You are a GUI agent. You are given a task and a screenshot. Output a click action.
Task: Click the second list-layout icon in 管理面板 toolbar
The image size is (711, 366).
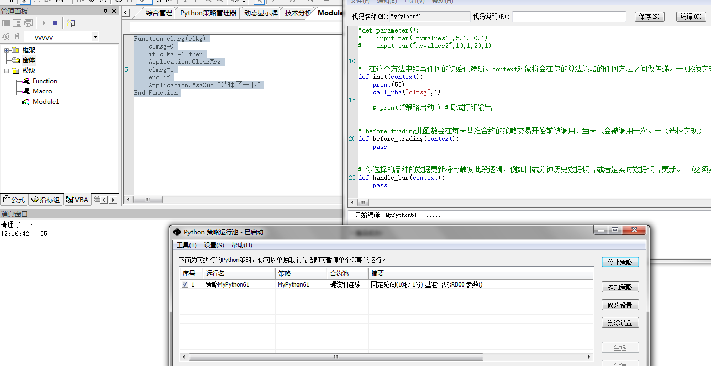(x=17, y=23)
